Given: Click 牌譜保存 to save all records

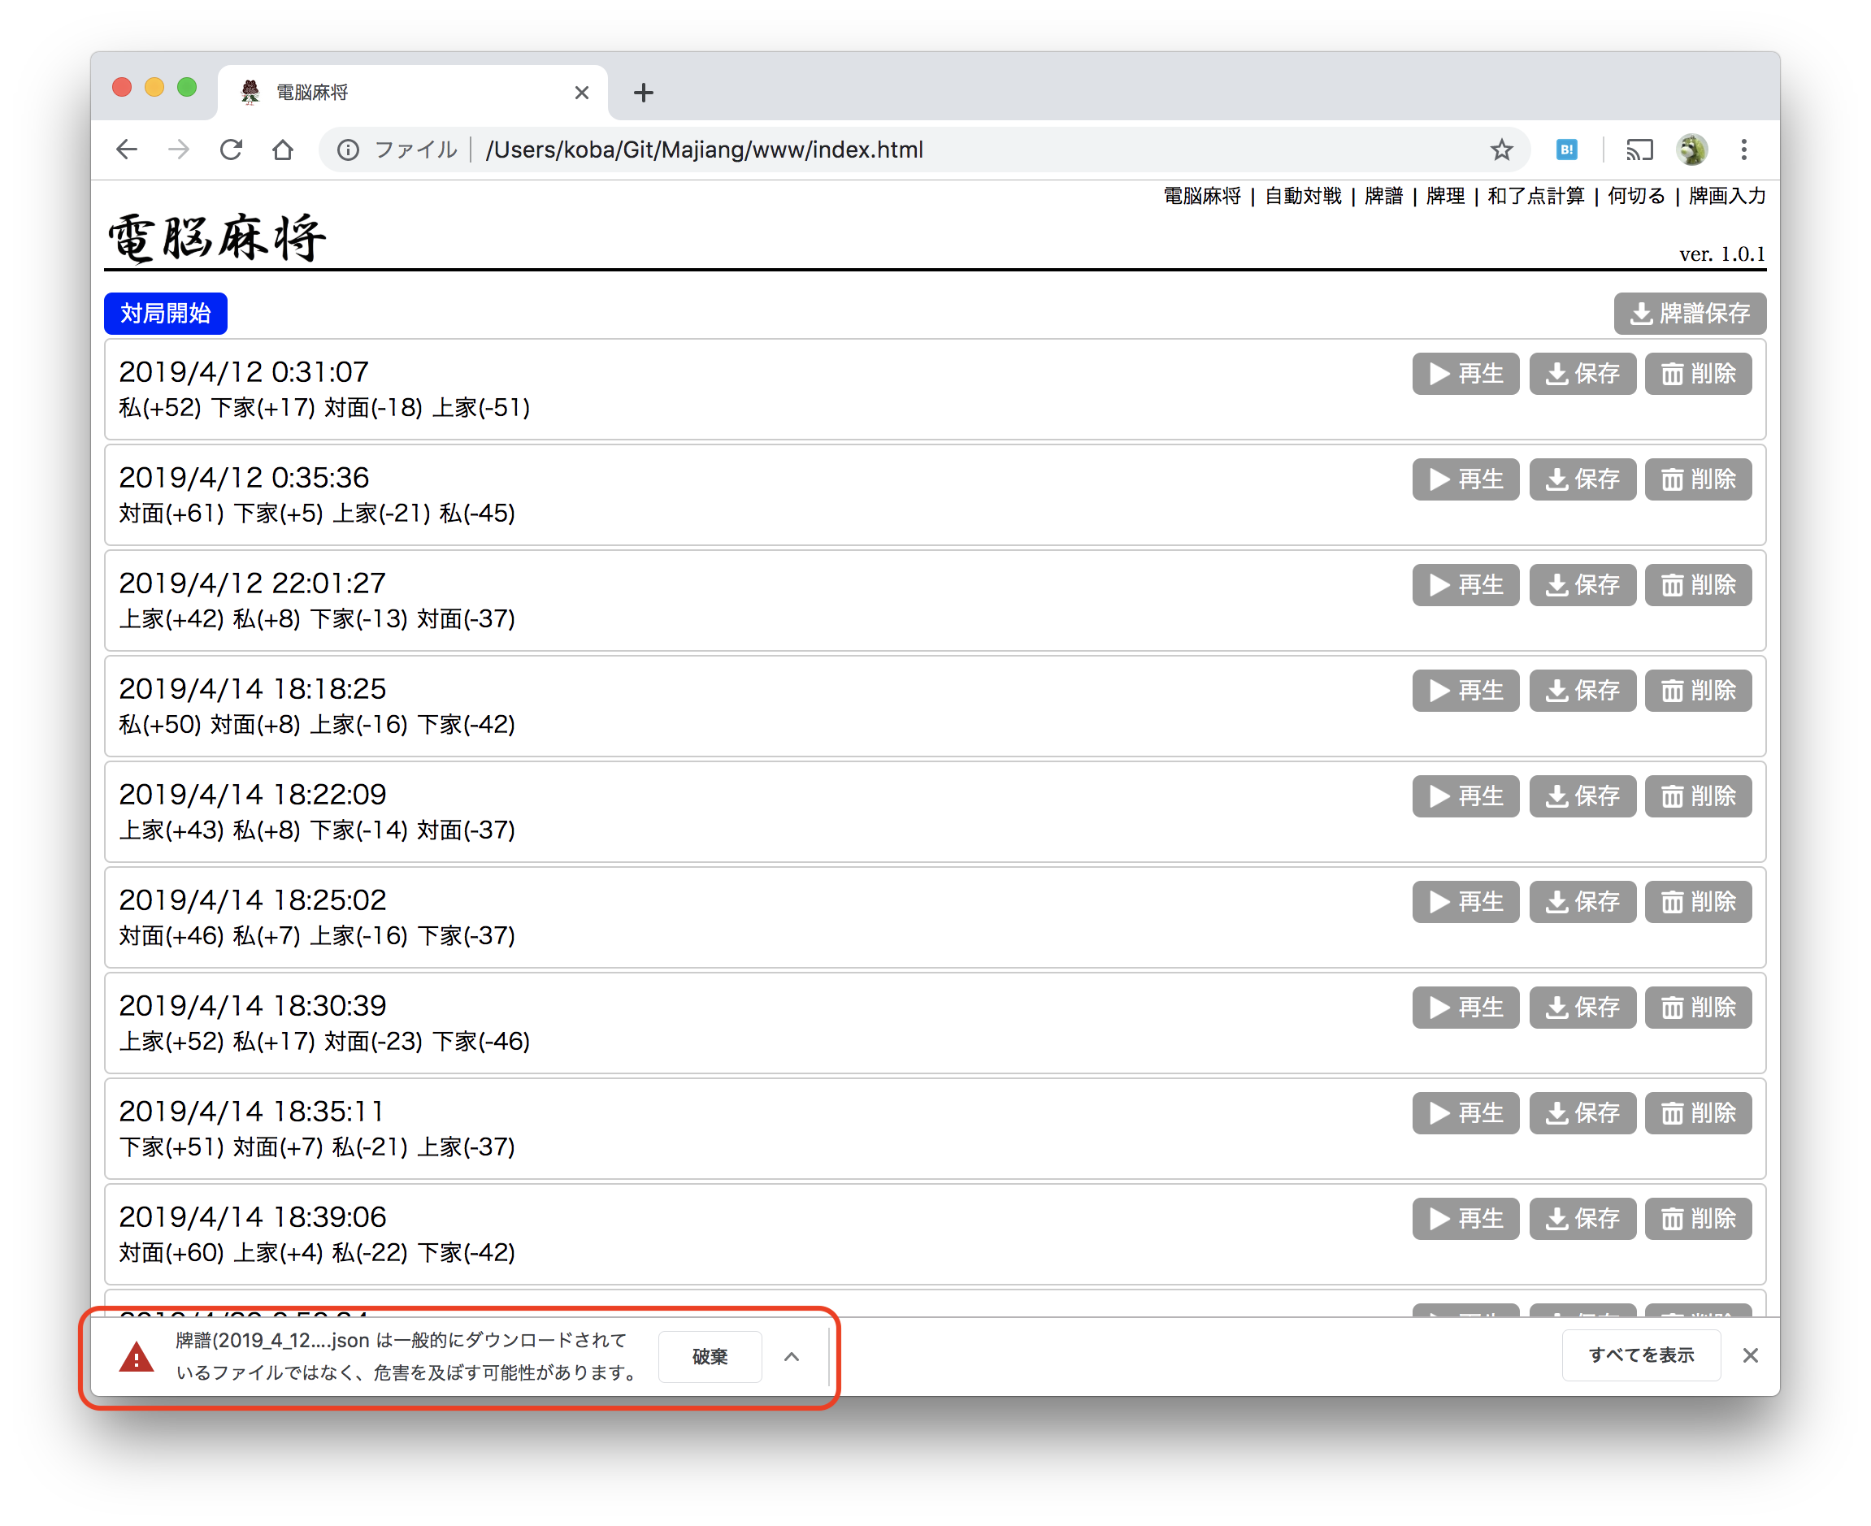Looking at the screenshot, I should point(1690,313).
